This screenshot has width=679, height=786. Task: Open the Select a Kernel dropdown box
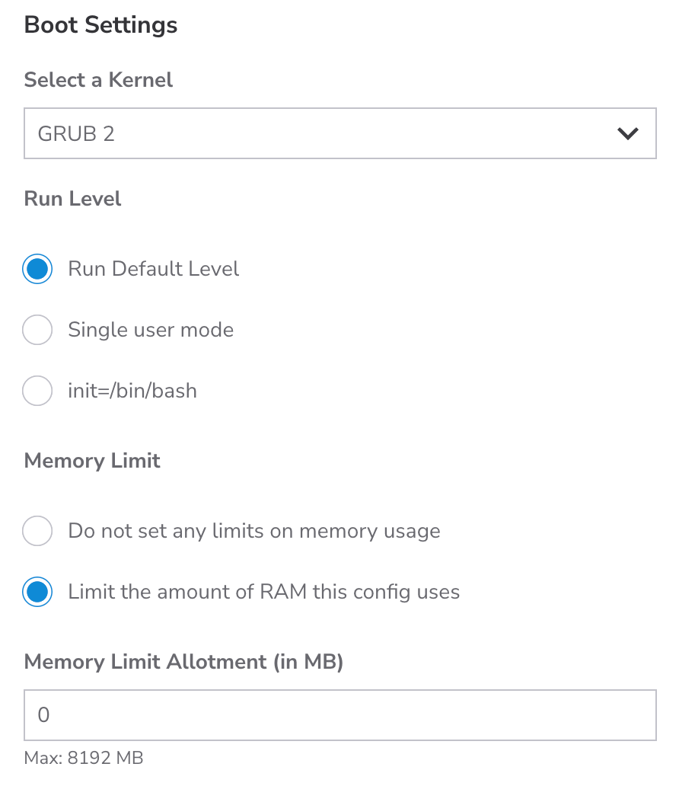(x=339, y=133)
